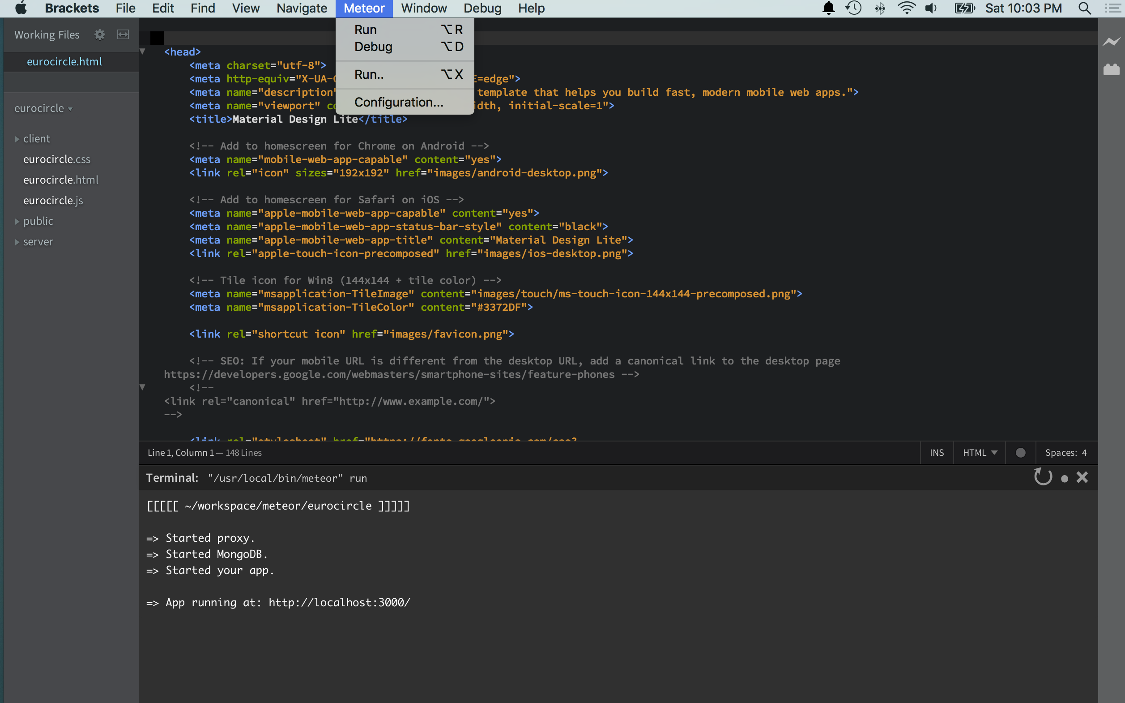The width and height of the screenshot is (1125, 703).
Task: Click the Time Machine menu bar icon
Action: 854,9
